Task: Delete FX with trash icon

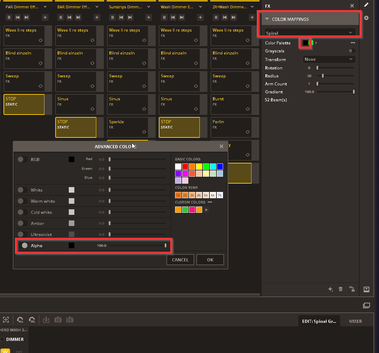Action: (340, 289)
